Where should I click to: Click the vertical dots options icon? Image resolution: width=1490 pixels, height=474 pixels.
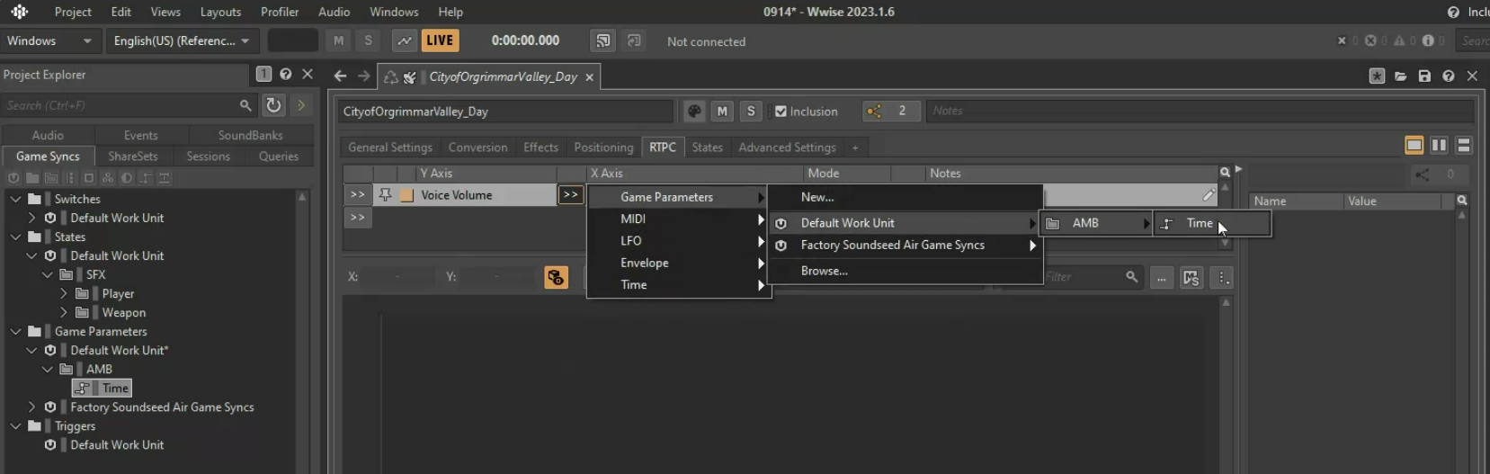1223,278
